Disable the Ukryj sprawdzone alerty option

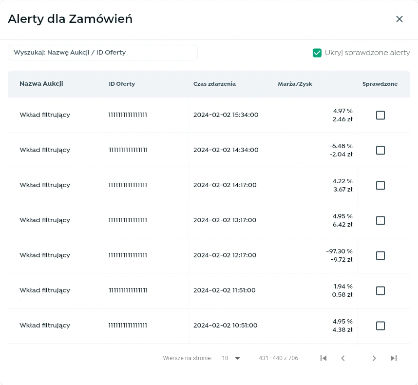tap(317, 52)
